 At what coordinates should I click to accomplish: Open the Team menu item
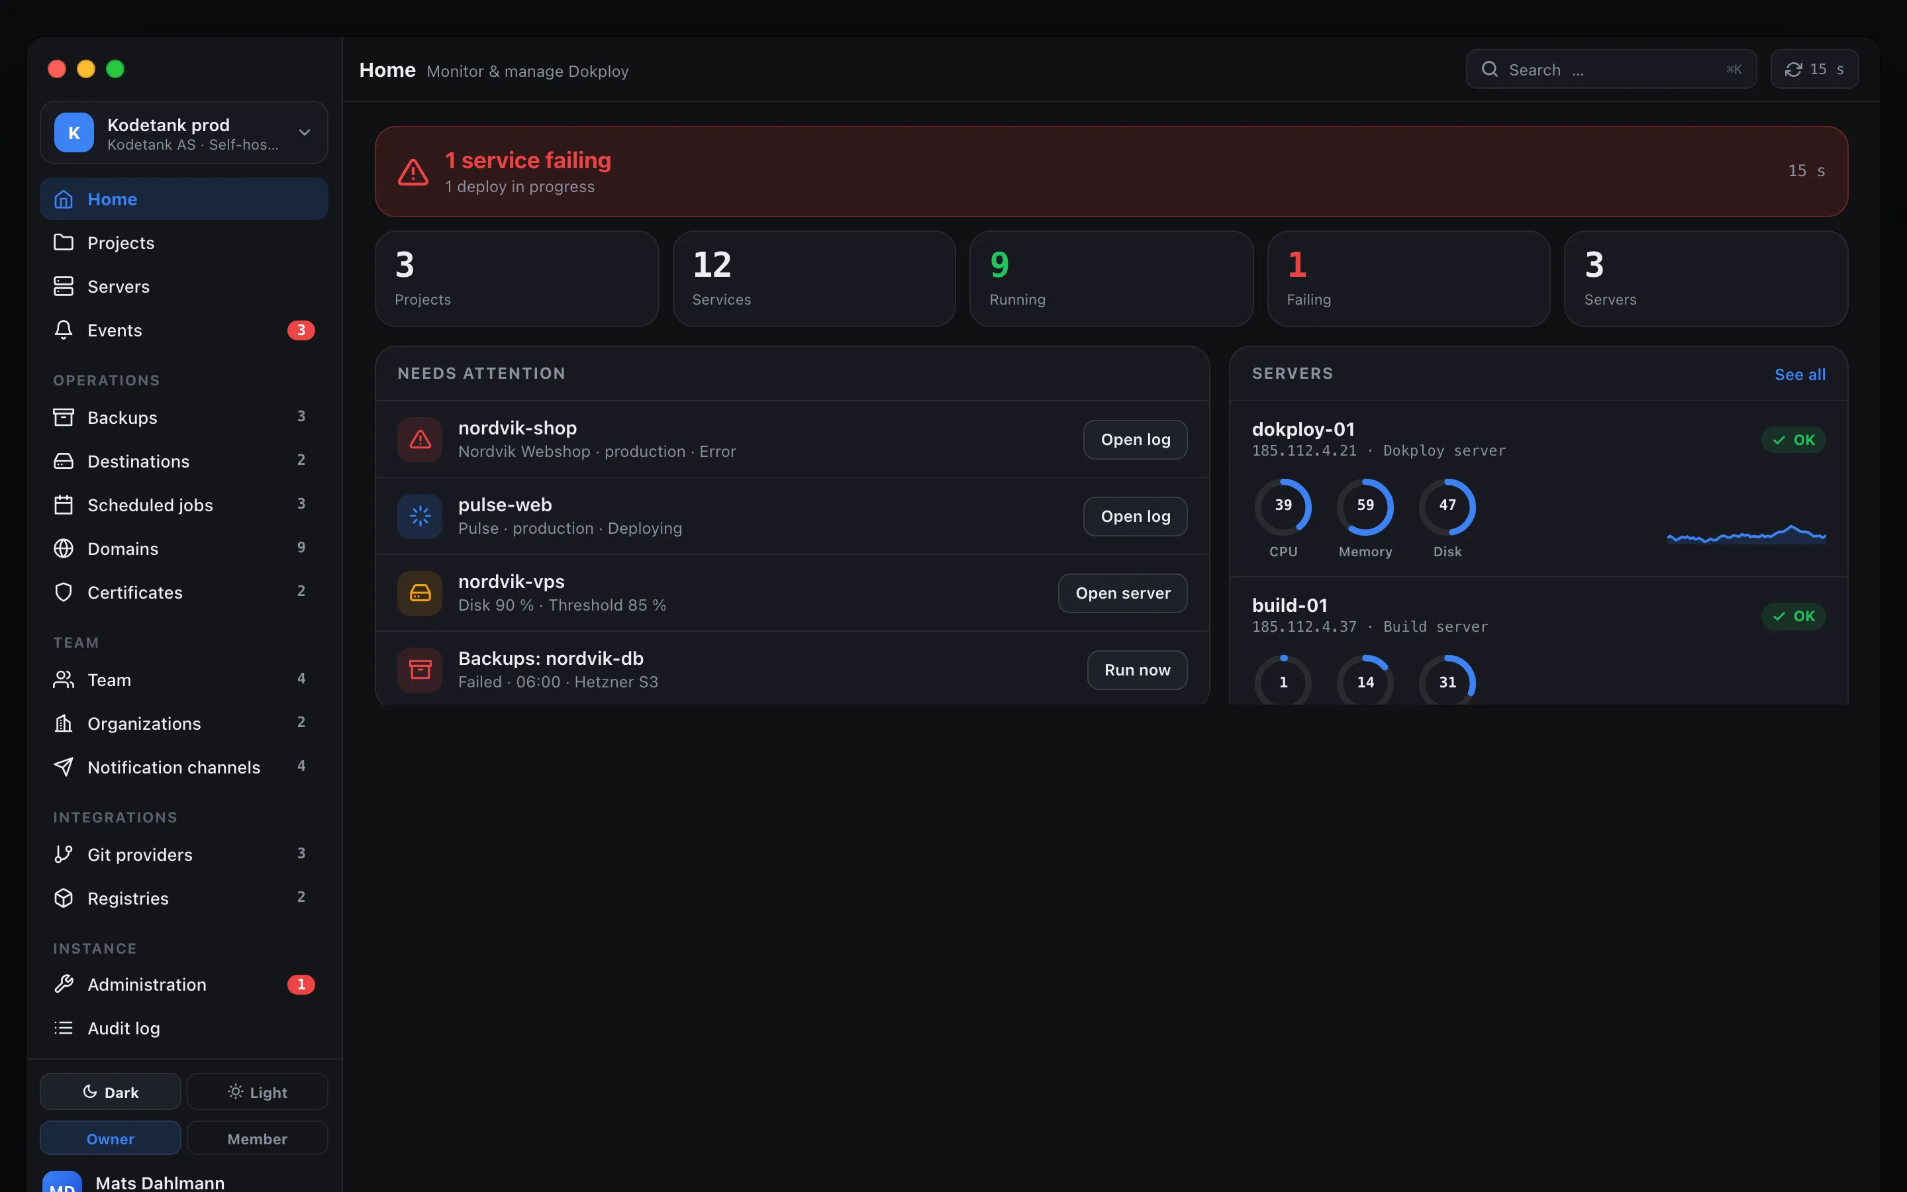tap(183, 679)
